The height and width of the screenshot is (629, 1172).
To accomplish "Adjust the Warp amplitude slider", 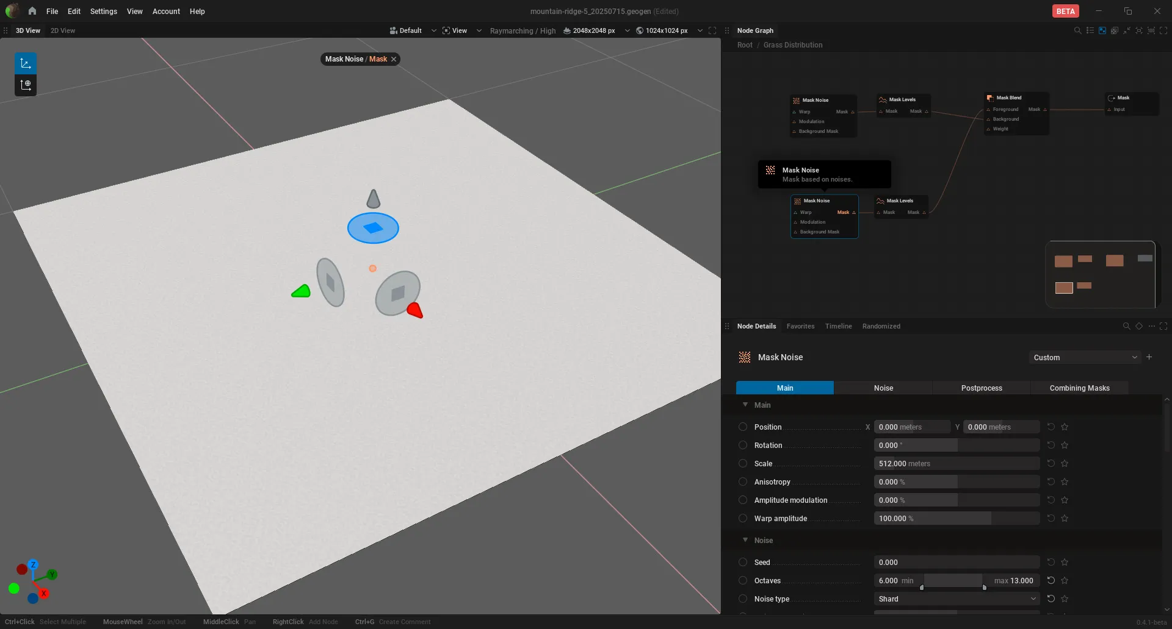I will [x=957, y=519].
